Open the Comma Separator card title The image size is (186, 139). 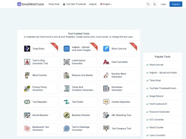click(x=121, y=102)
